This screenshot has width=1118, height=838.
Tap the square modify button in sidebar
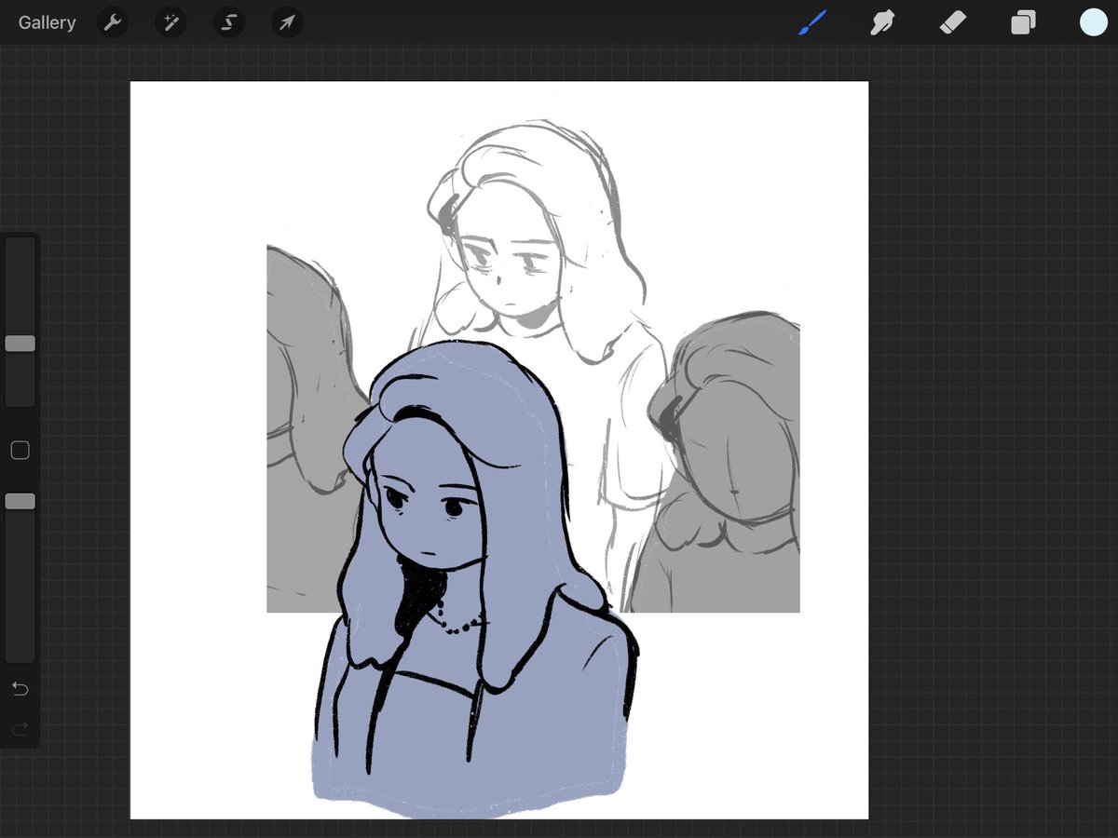coord(20,451)
